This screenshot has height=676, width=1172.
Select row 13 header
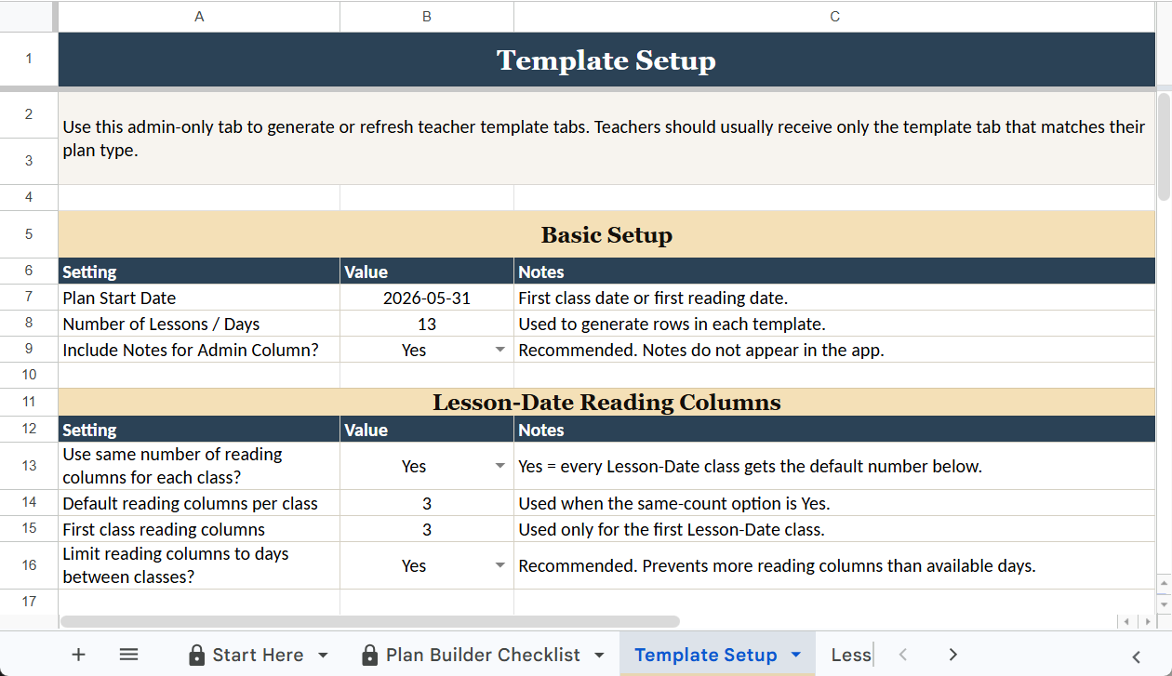pyautogui.click(x=29, y=466)
